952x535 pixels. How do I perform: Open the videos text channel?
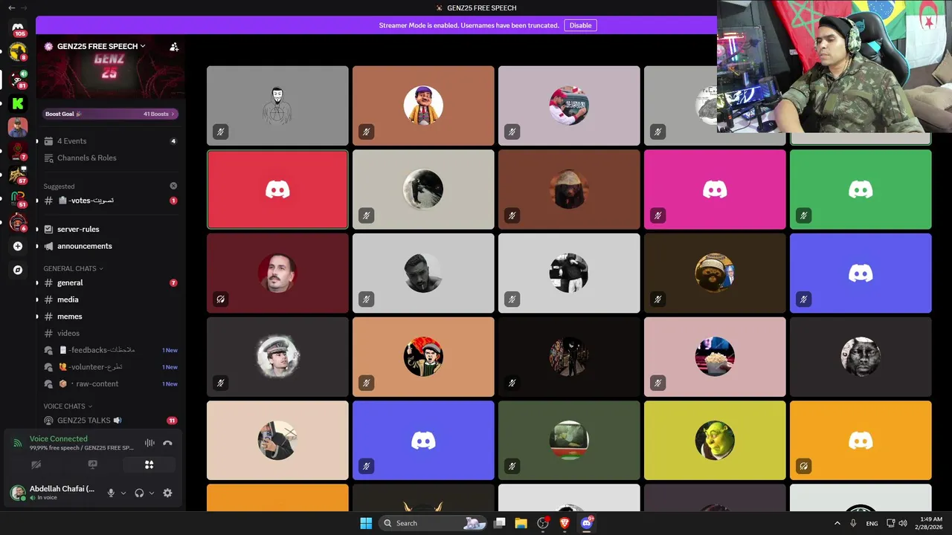coord(110,333)
